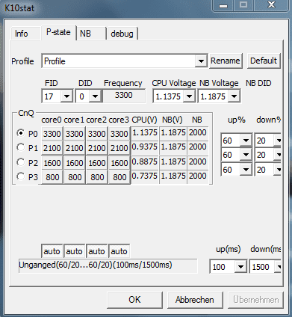
Task: Click core3 P3 800 button
Action: point(119,177)
